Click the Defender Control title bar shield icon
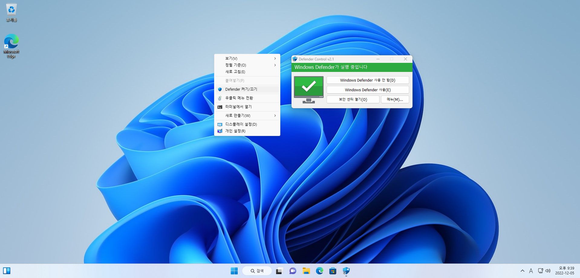 [295, 59]
